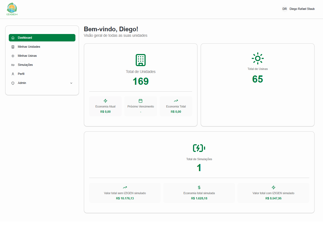
Task: Click the IZIGEN logo in the header
Action: click(x=12, y=9)
